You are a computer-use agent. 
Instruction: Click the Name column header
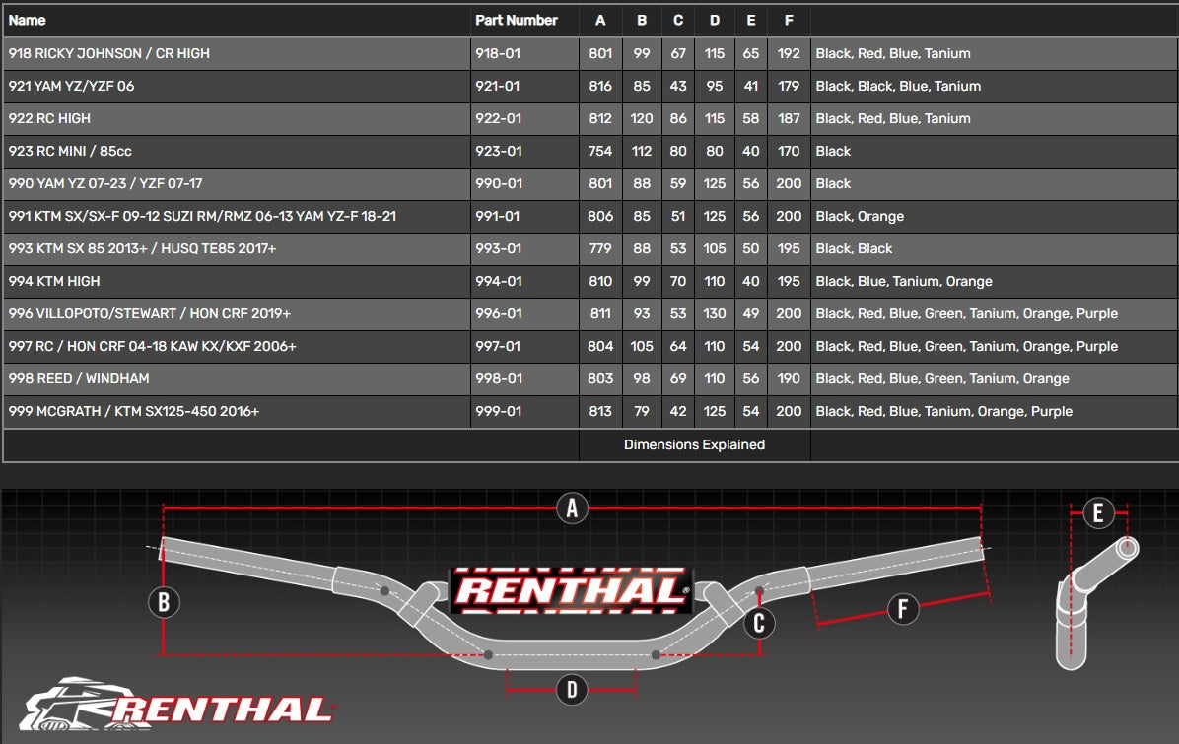click(x=28, y=20)
